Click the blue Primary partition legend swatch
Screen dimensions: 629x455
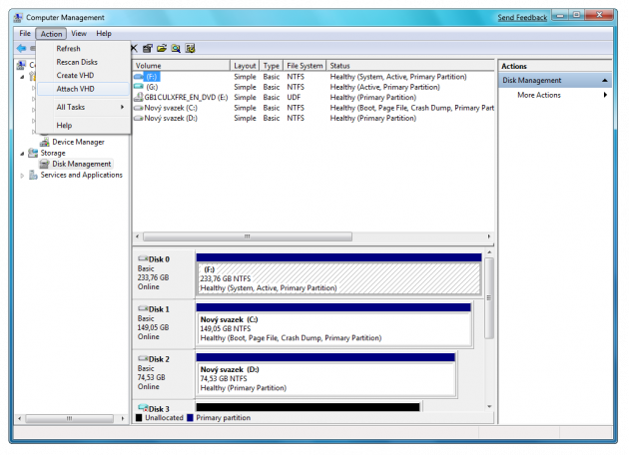click(190, 418)
